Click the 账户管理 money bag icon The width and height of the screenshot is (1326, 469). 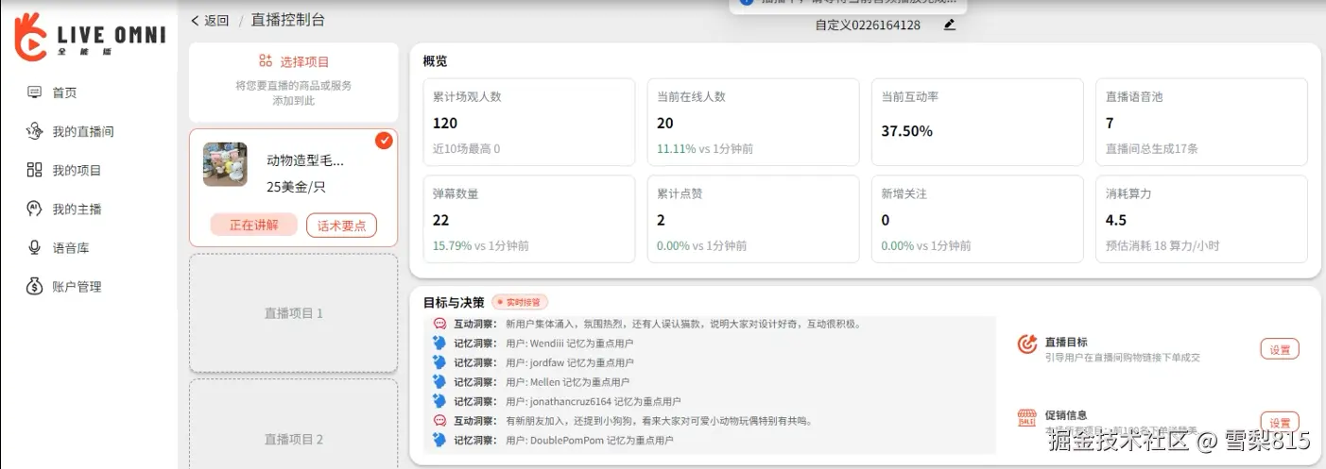tap(35, 286)
